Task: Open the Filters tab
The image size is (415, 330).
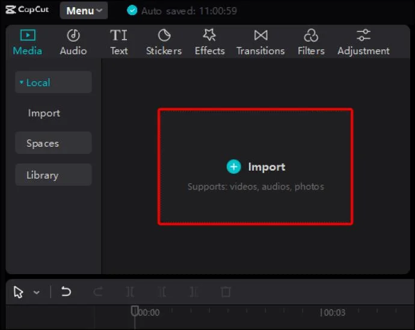Action: 311,42
